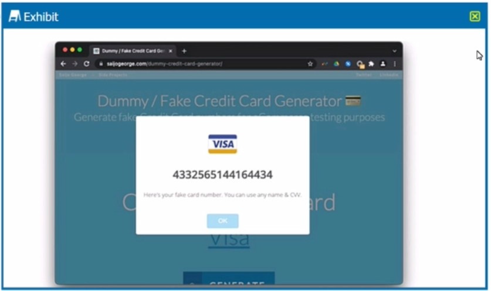Open the Saijo George header link
This screenshot has width=491, height=291.
[x=73, y=75]
